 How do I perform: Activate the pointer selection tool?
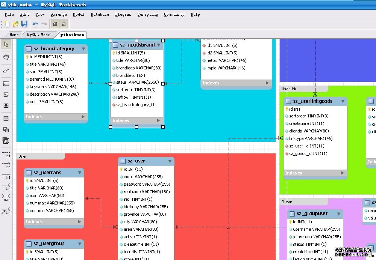click(x=6, y=44)
